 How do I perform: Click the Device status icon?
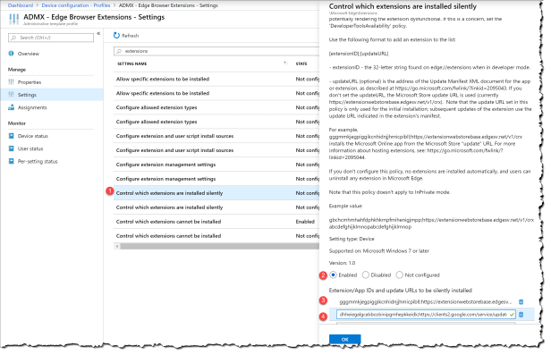pos(12,136)
